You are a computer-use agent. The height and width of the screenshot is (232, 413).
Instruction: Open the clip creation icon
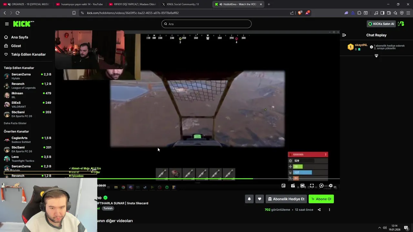coord(293,186)
